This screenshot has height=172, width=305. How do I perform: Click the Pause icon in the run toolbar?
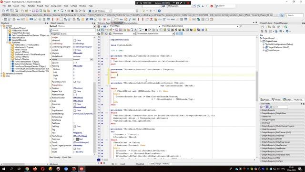(x=69, y=11)
